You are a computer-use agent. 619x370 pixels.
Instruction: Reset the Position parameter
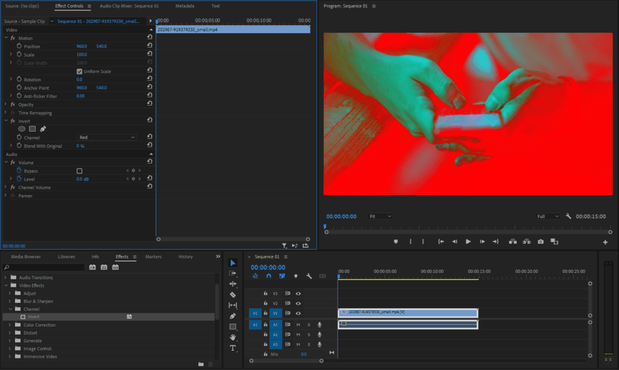pyautogui.click(x=150, y=46)
